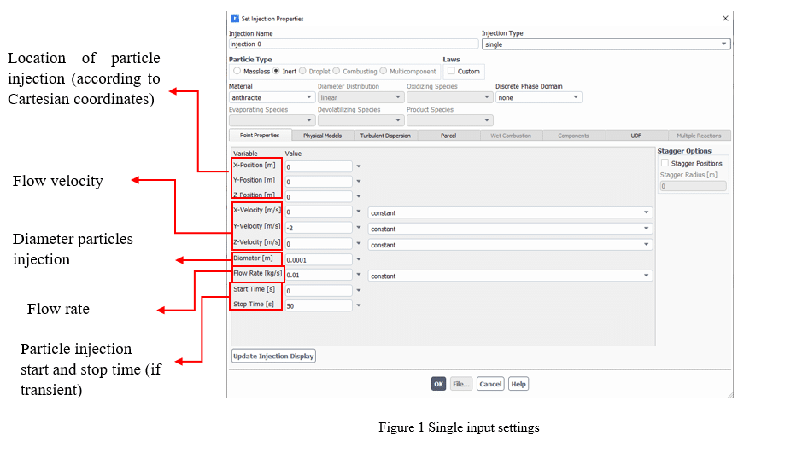Open the Discrete Phase Domain dropdown

click(538, 97)
